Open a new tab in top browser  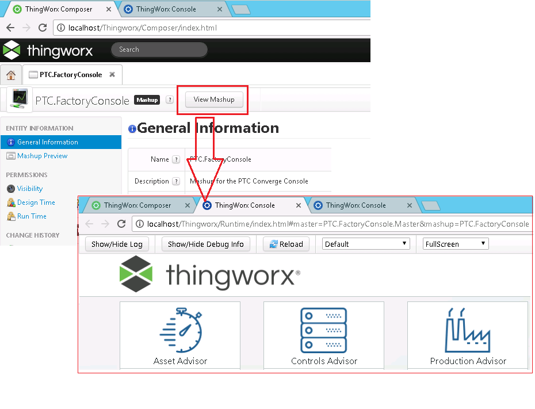241,10
